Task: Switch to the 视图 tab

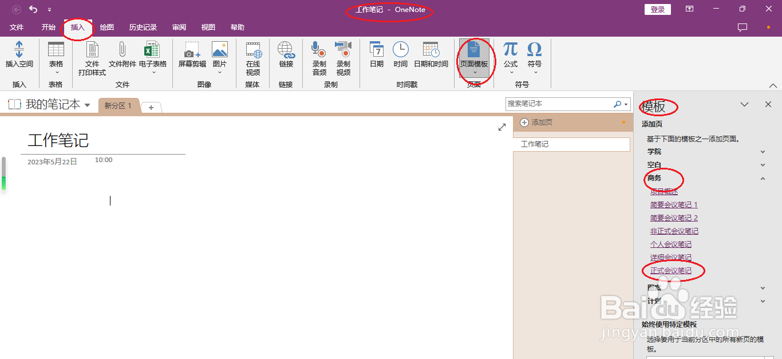Action: 208,27
